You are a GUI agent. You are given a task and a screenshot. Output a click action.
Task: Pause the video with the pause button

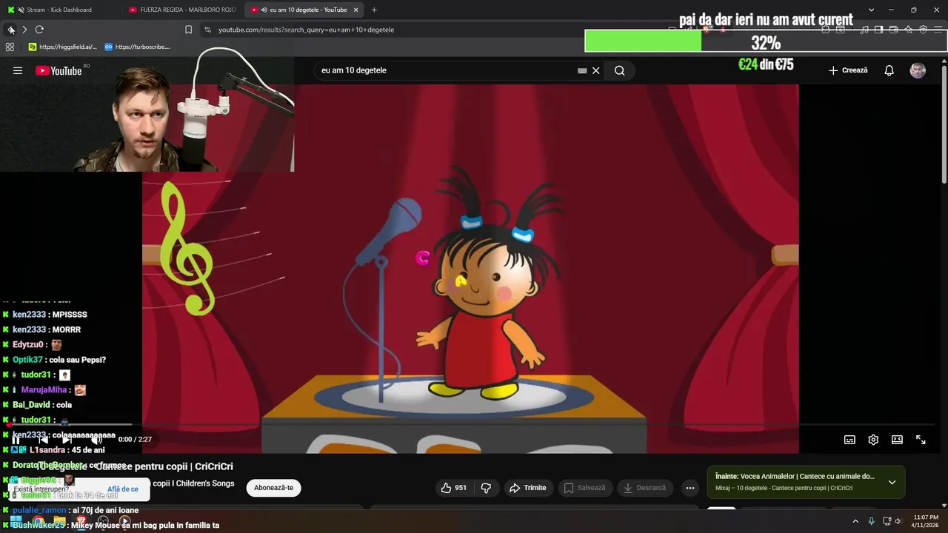coord(16,439)
